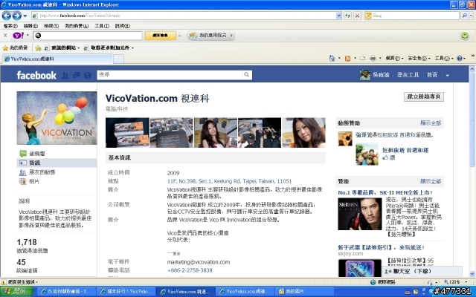Open the Facebook account dropdown arrow
476x297 pixels.
pos(447,75)
